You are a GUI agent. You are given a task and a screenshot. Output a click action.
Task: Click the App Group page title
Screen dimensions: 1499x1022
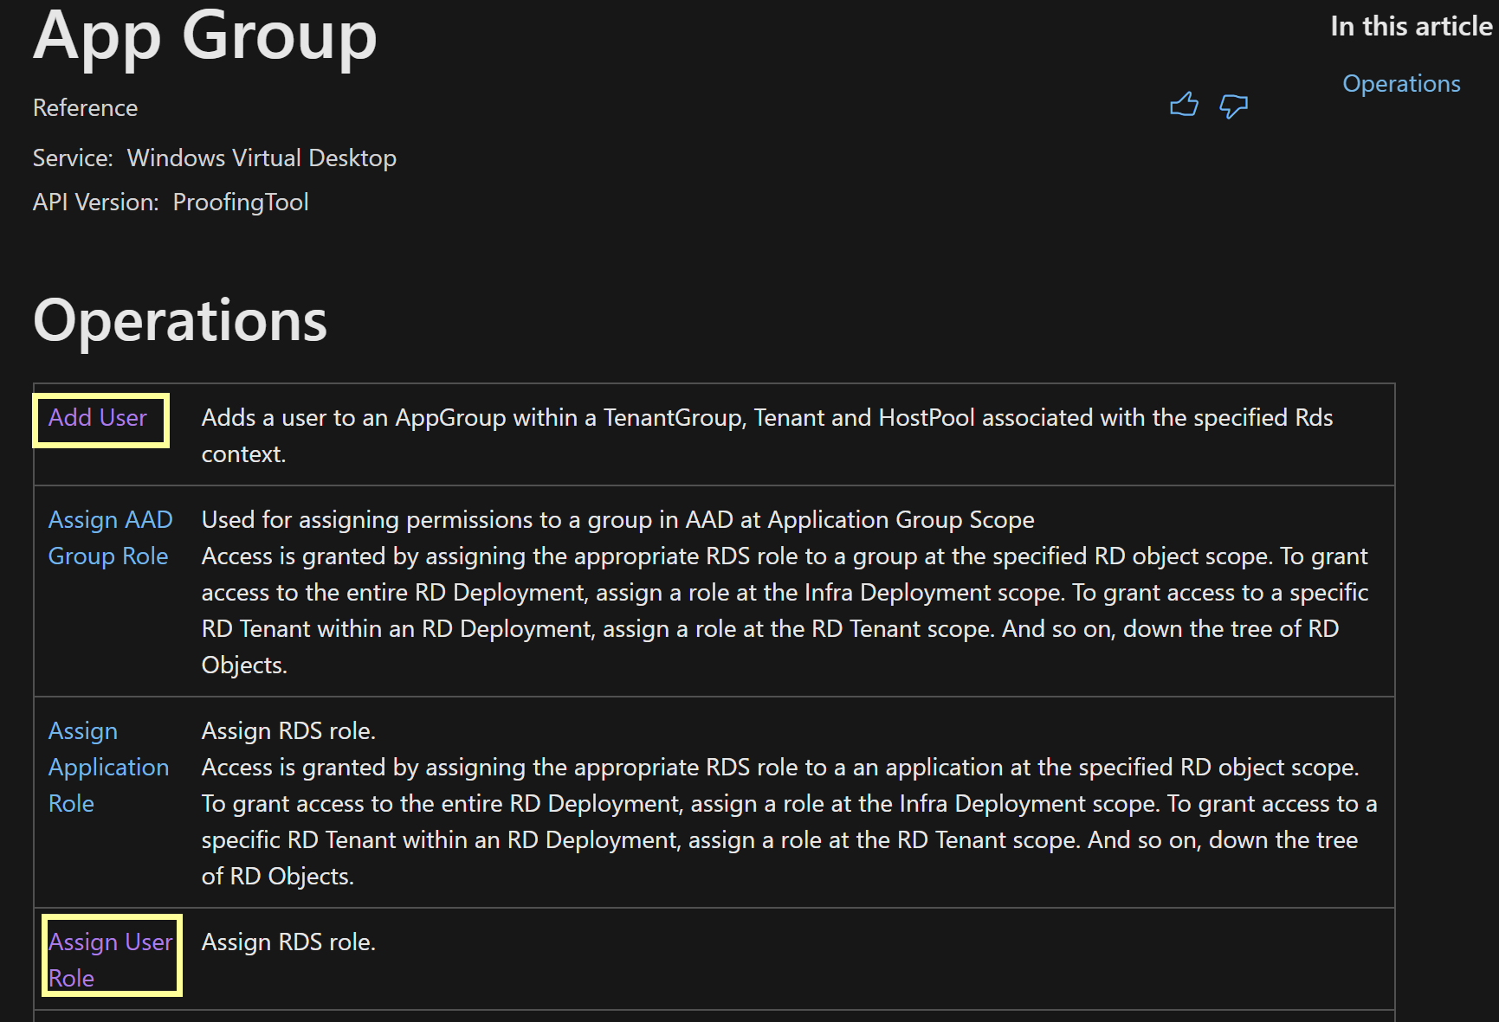click(x=205, y=37)
